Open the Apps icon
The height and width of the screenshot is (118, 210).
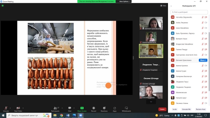(115, 108)
